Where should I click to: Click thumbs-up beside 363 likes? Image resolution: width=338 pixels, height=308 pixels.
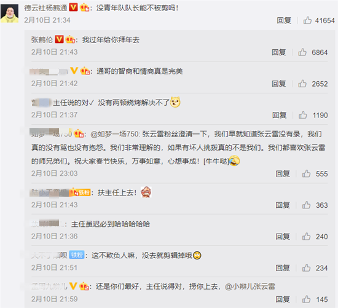click(x=306, y=205)
